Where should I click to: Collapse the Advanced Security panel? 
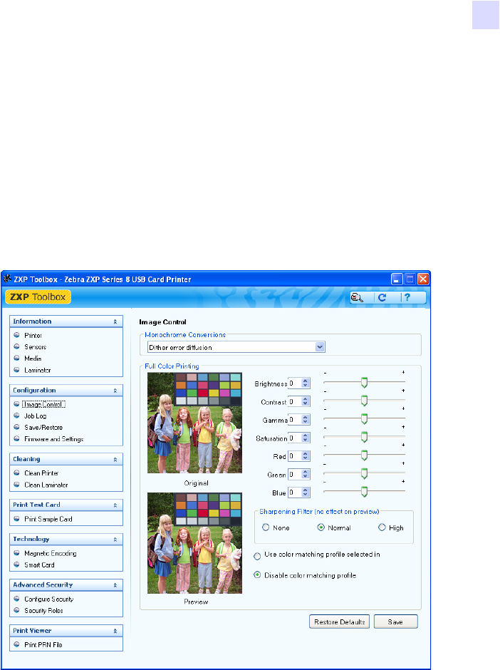pos(115,585)
